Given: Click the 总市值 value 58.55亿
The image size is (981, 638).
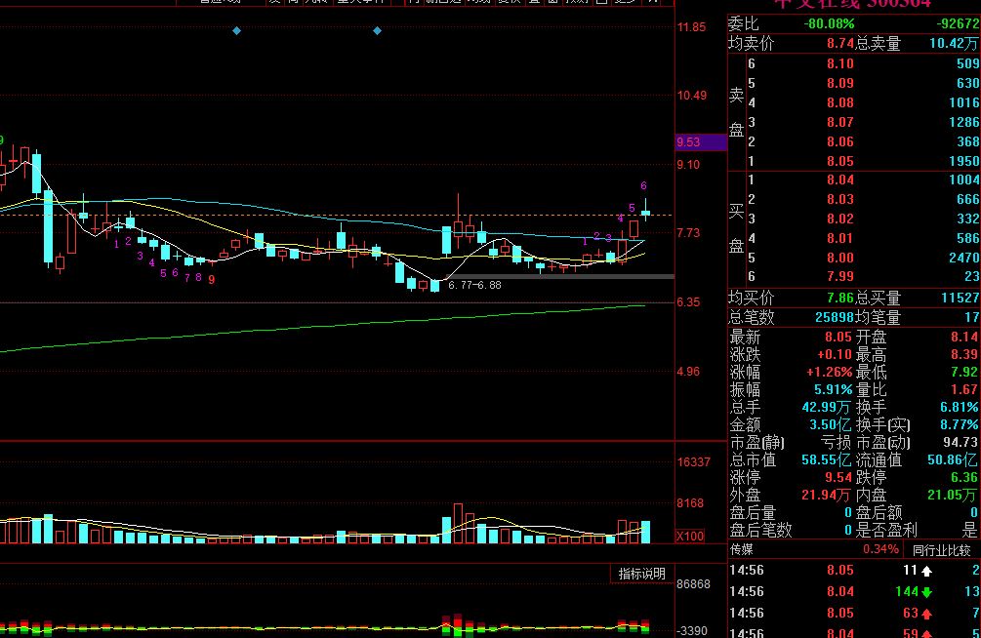Looking at the screenshot, I should [827, 460].
